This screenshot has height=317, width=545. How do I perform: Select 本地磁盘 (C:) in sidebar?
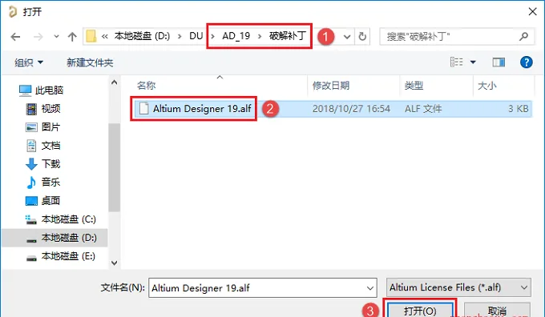[68, 219]
